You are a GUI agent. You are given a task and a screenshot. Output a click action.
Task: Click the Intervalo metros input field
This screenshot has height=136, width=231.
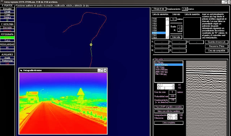click(173, 19)
